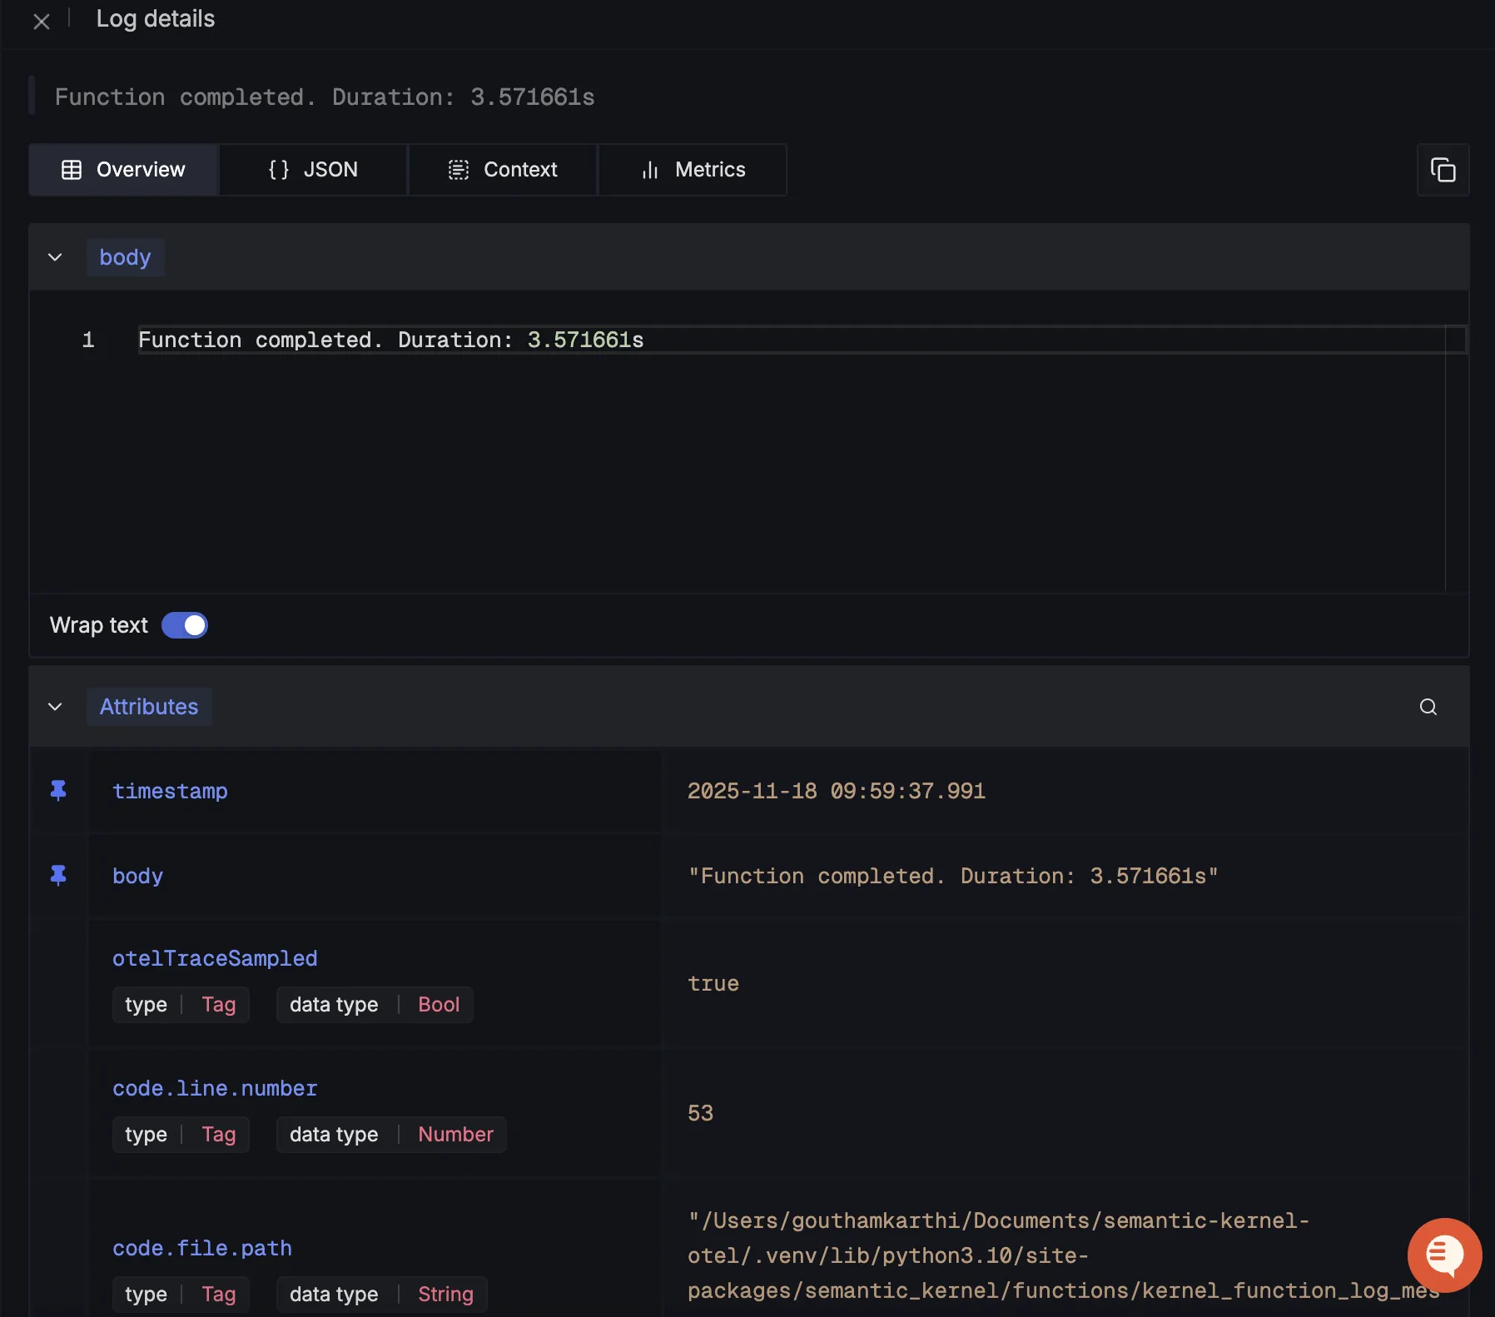Screen dimensions: 1495x1317
Task: Click the code.file.path attribute name
Action: tap(202, 1248)
